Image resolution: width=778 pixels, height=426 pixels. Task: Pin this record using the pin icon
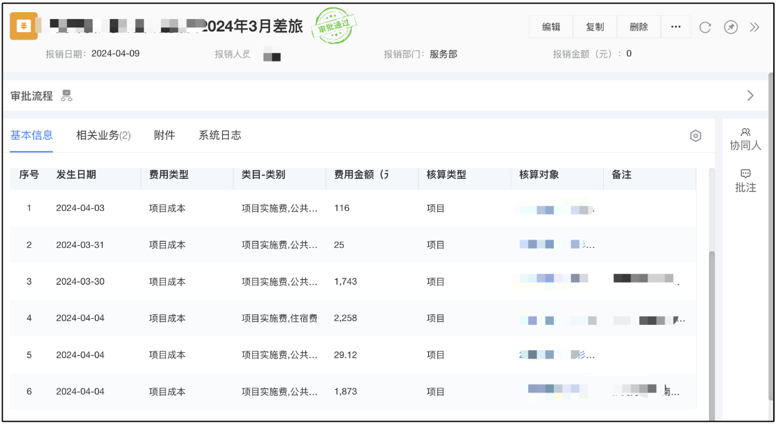coord(730,27)
